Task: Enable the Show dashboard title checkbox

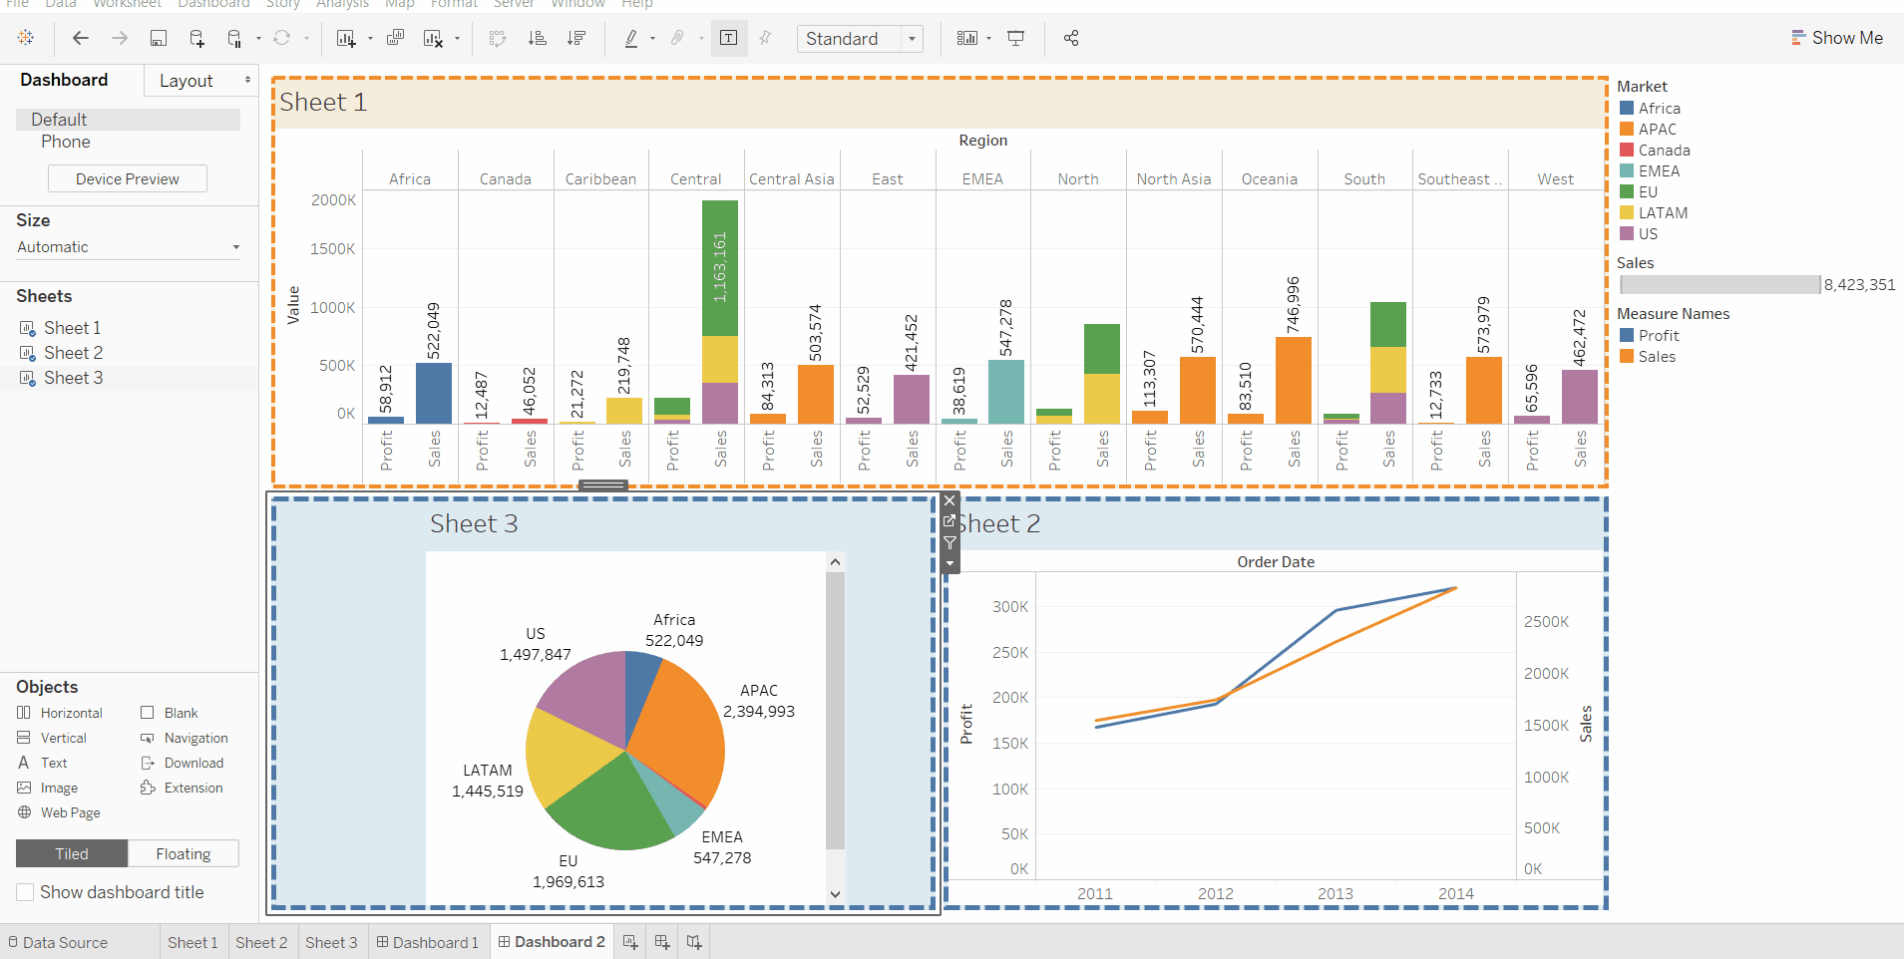Action: (x=24, y=892)
